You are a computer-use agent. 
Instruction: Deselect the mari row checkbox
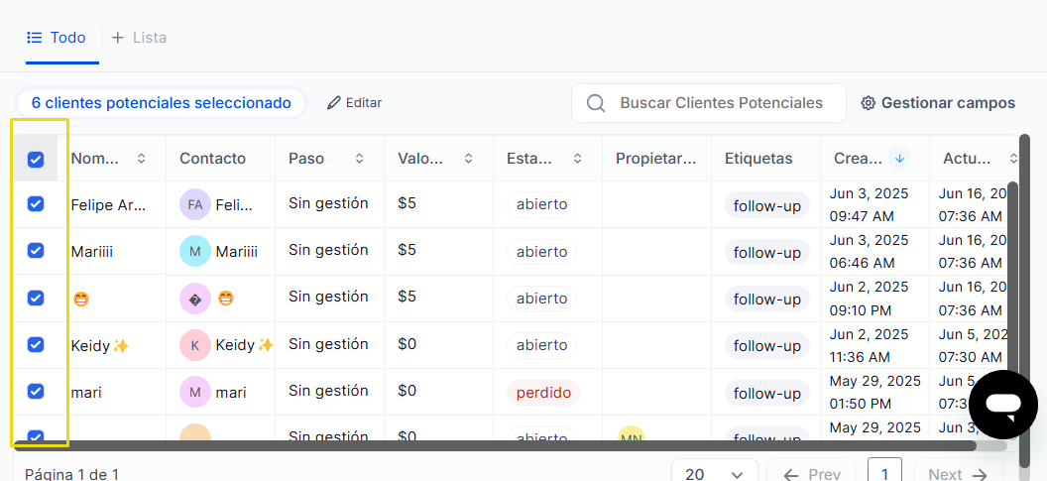click(36, 392)
